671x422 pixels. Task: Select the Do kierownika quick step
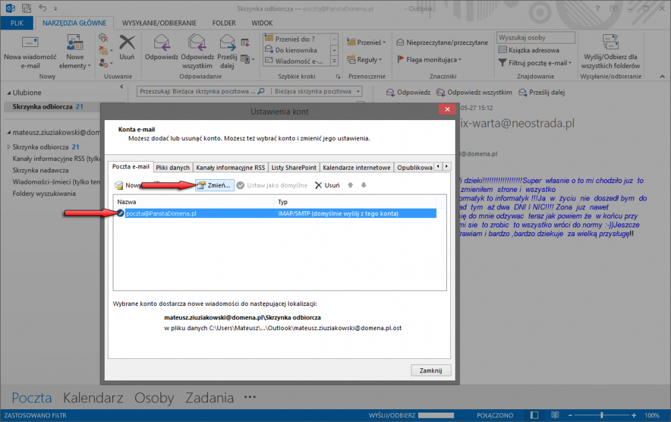pos(297,50)
